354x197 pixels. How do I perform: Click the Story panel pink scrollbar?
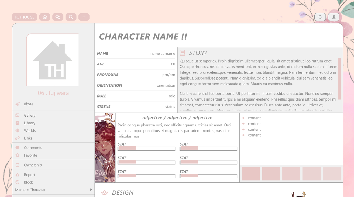pyautogui.click(x=340, y=79)
